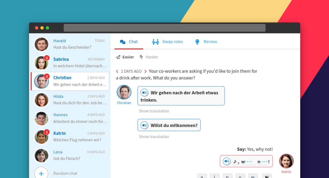This screenshot has height=178, width=329.
Task: Click the Swap roles people icon
Action: 156,42
